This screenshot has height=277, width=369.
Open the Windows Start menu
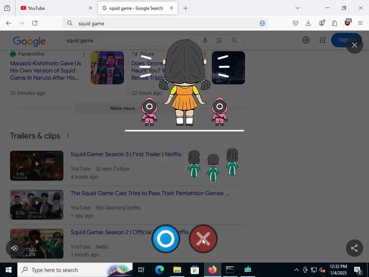pyautogui.click(x=9, y=270)
